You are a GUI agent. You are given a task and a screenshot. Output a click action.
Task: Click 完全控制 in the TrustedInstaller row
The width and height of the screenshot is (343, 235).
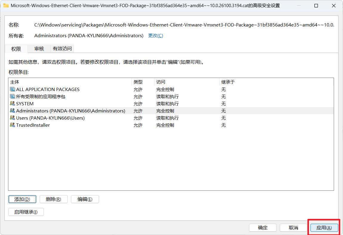[x=165, y=125]
